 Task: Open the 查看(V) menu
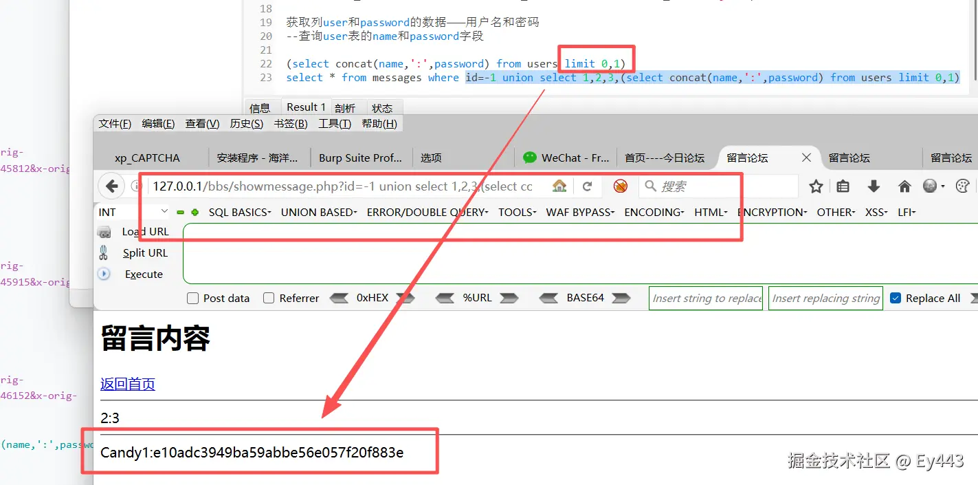202,124
